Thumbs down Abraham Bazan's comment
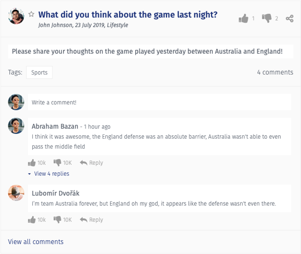This screenshot has width=301, height=254. point(57,162)
